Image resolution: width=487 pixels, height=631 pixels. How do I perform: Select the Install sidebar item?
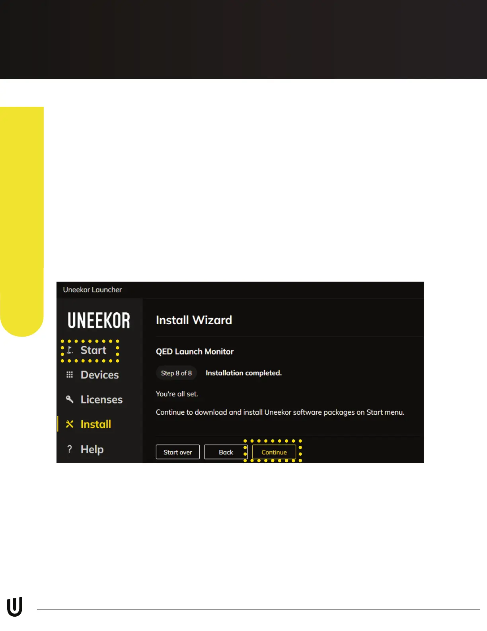click(x=96, y=424)
